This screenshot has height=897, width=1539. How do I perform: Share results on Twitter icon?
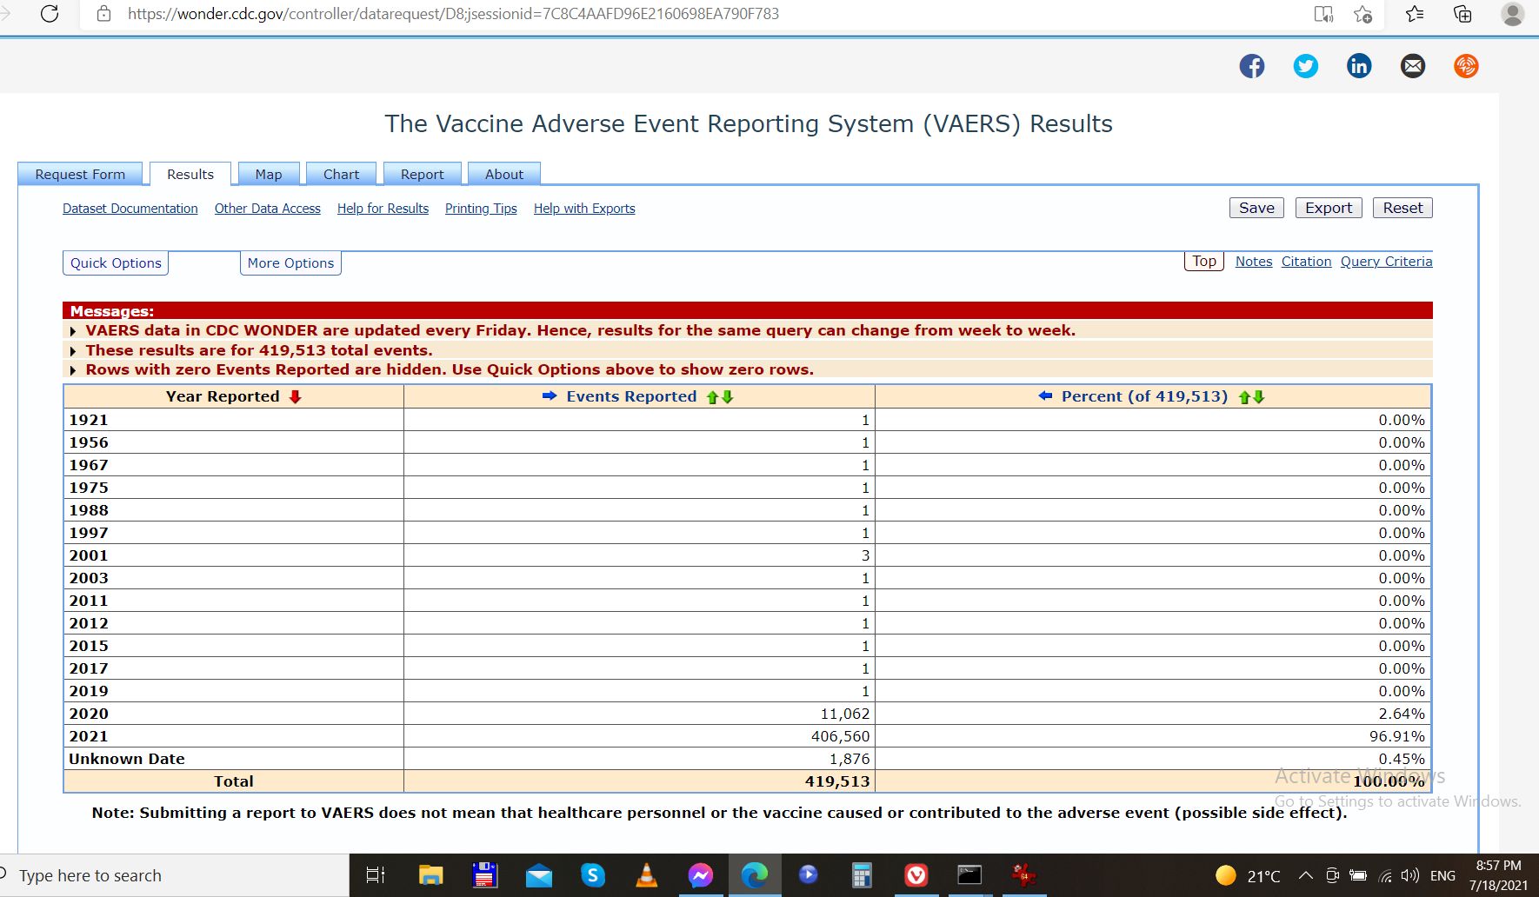[x=1306, y=66]
